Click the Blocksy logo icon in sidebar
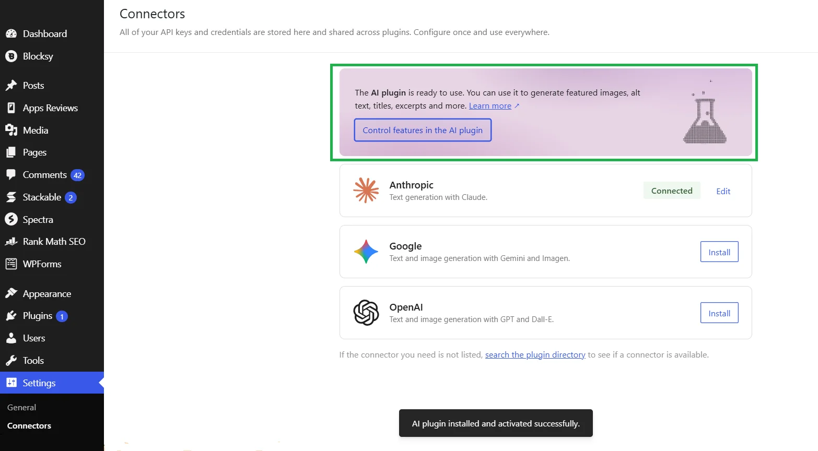The width and height of the screenshot is (818, 451). pos(11,56)
